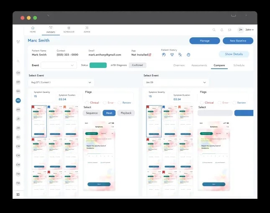
Task: Click the mark.anthony@gmail.com email address
Action: click(105, 55)
